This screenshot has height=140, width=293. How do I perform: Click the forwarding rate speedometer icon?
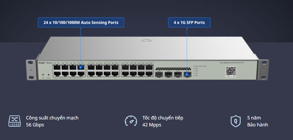coord(131,121)
